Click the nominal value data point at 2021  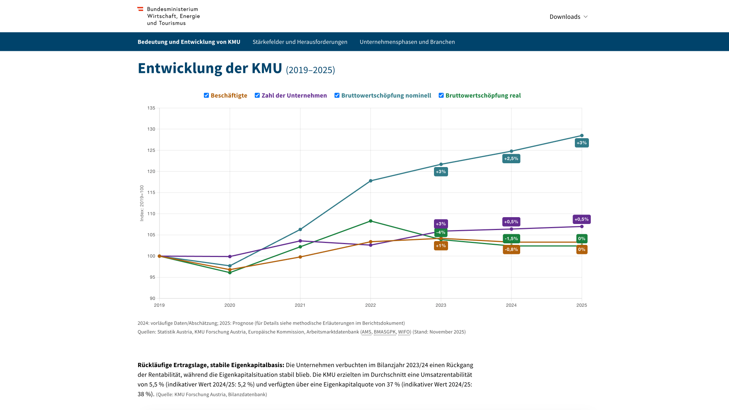[x=300, y=229]
